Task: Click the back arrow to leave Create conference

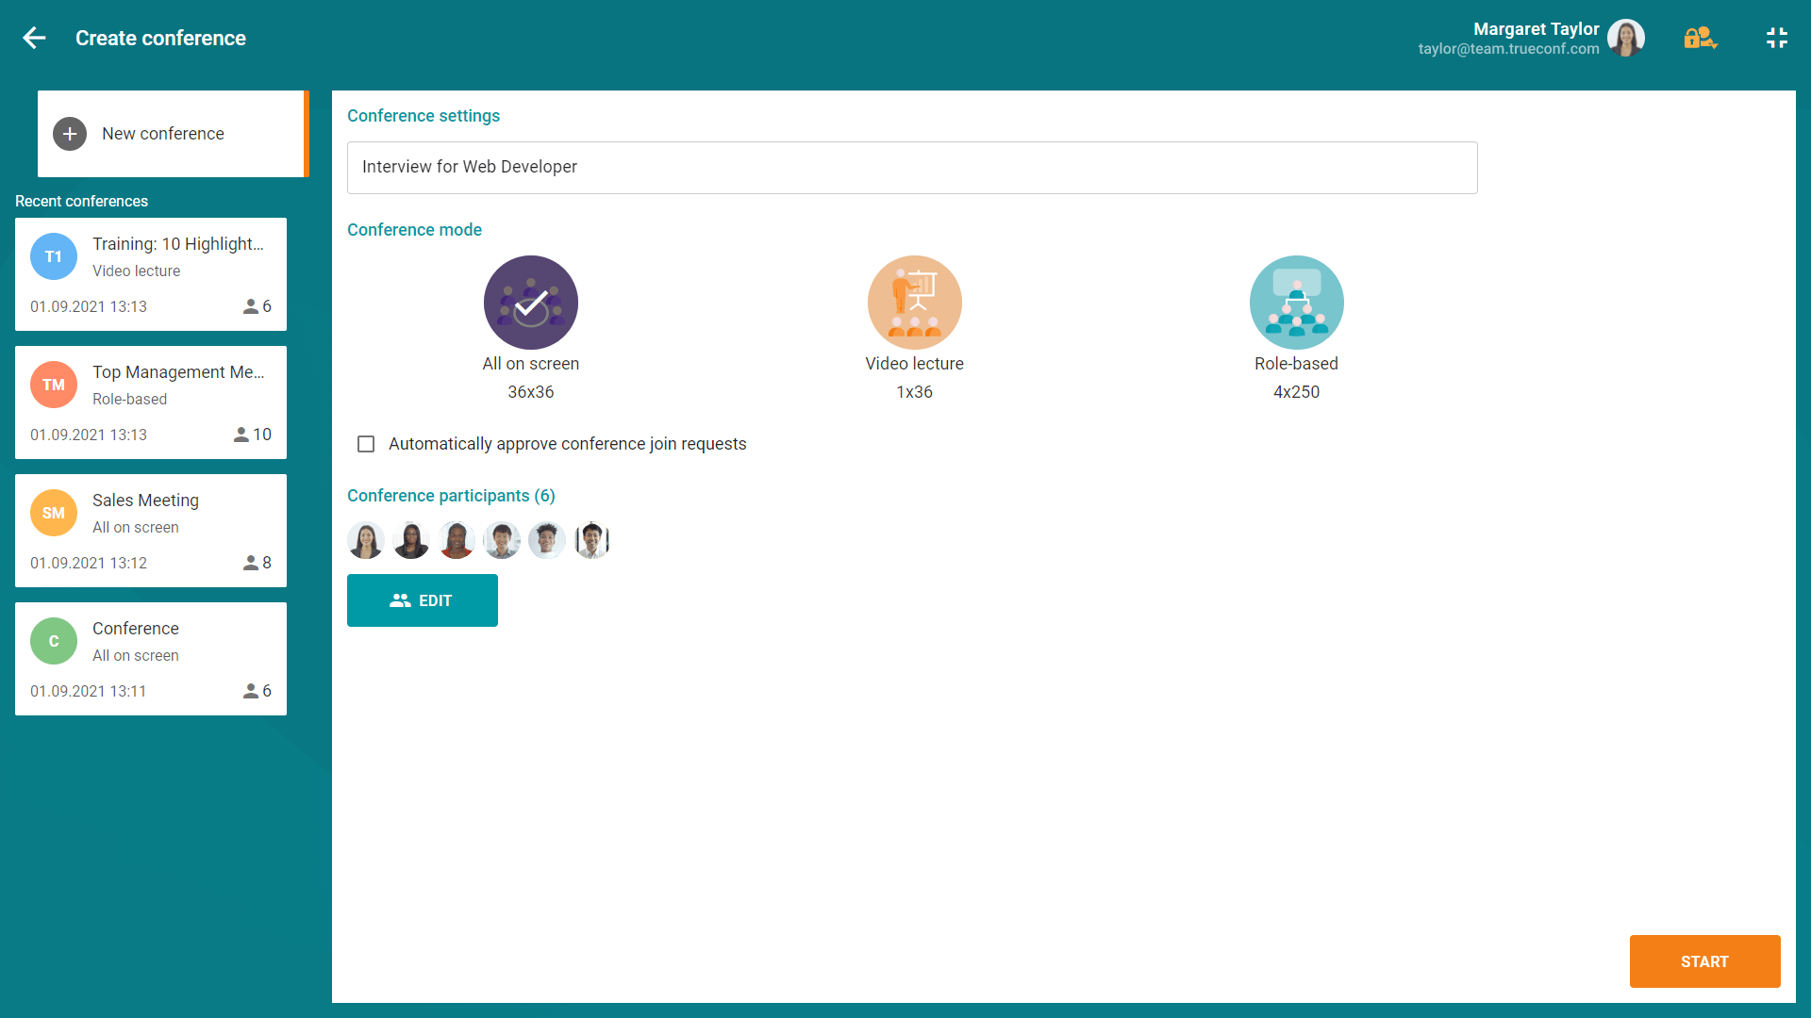Action: click(x=34, y=38)
